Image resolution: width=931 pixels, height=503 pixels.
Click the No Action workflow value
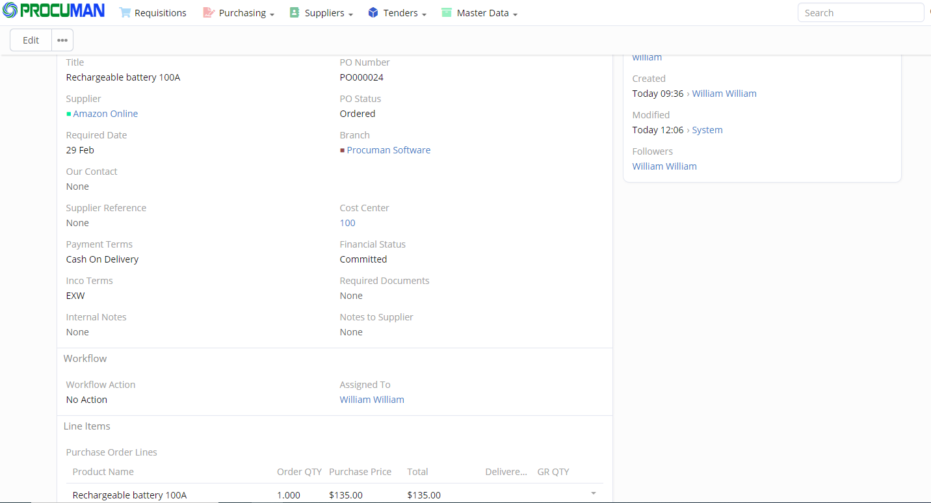tap(86, 400)
